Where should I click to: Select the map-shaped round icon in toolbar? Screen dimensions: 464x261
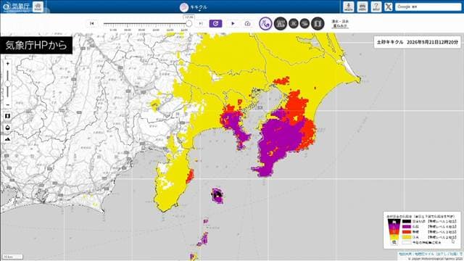(318, 23)
